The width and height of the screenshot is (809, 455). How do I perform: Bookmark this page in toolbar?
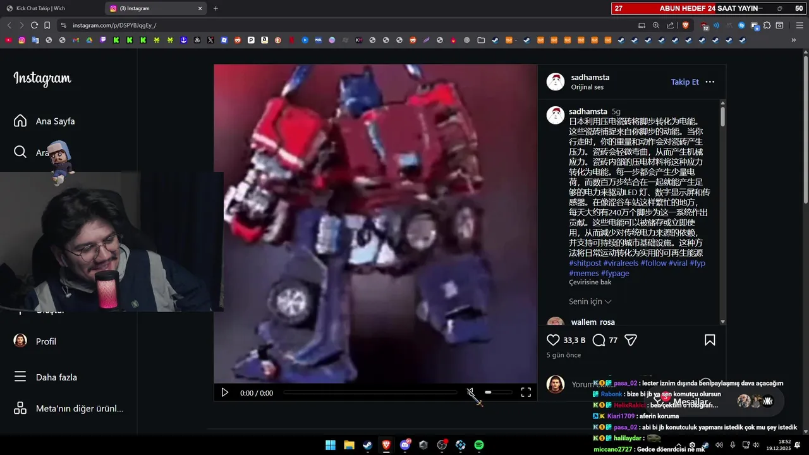click(x=47, y=25)
